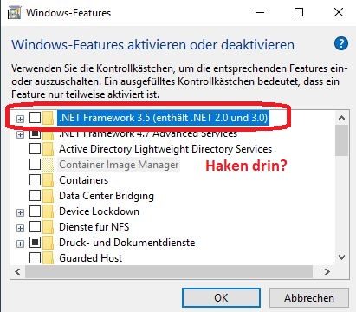
Task: Expand the Dienste für NFS node
Action: tap(20, 228)
